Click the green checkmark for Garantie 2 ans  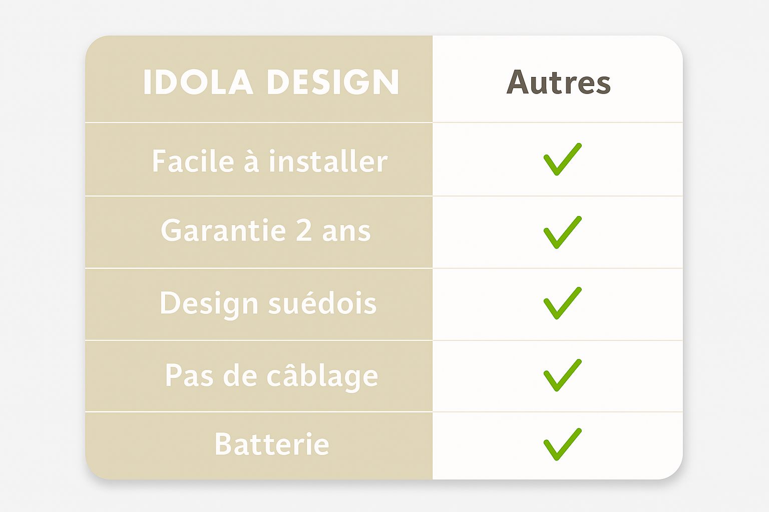tap(562, 232)
